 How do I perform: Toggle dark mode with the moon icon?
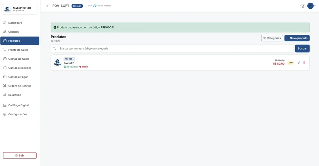click(x=302, y=6)
